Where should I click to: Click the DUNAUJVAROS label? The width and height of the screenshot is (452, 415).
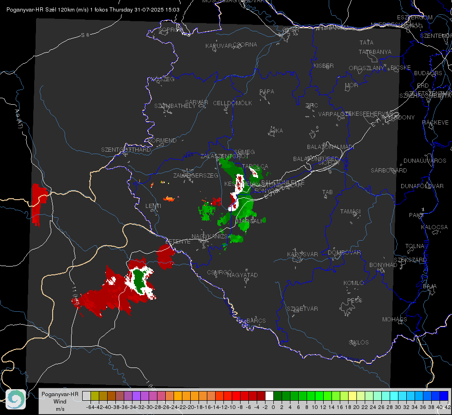click(425, 161)
